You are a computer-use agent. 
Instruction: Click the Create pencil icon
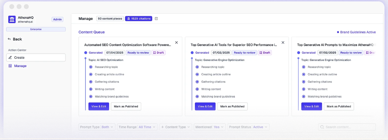pos(10,58)
